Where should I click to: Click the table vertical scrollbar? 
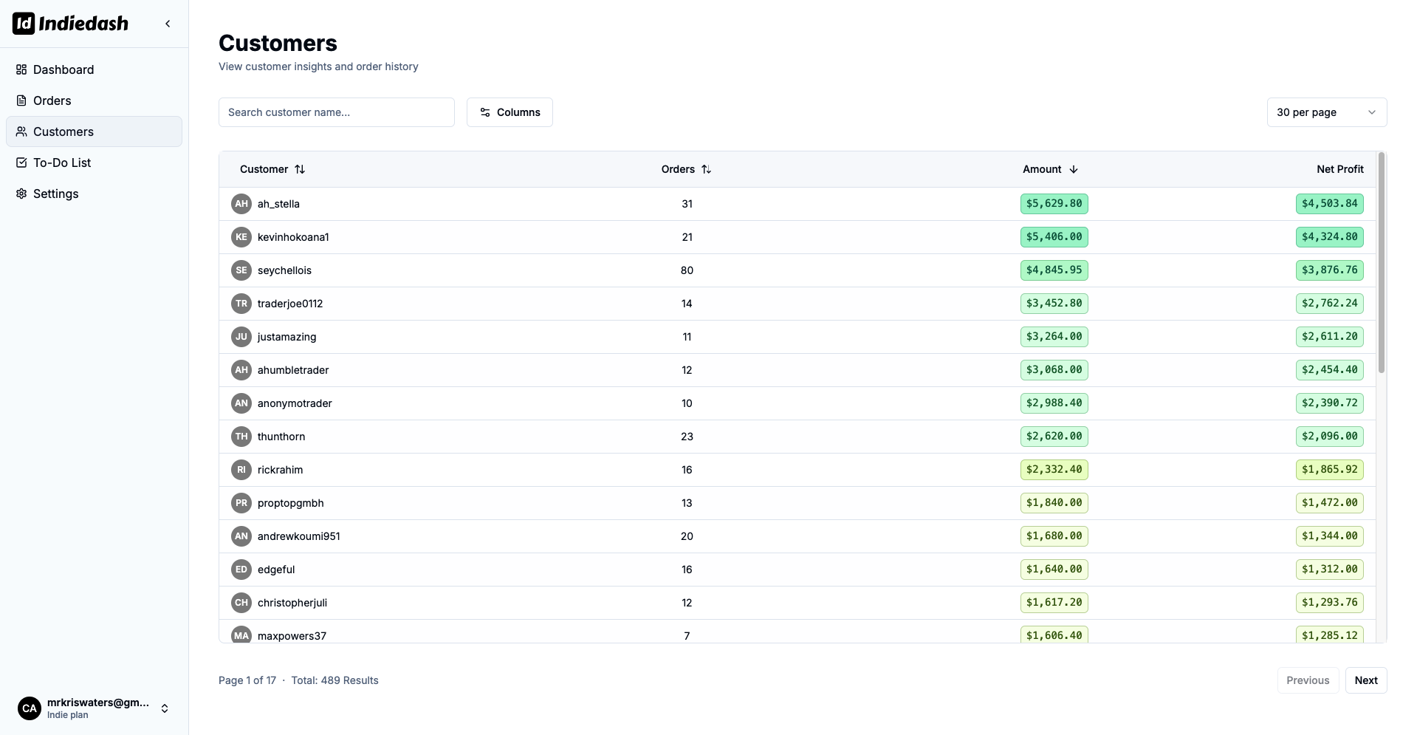coord(1382,263)
